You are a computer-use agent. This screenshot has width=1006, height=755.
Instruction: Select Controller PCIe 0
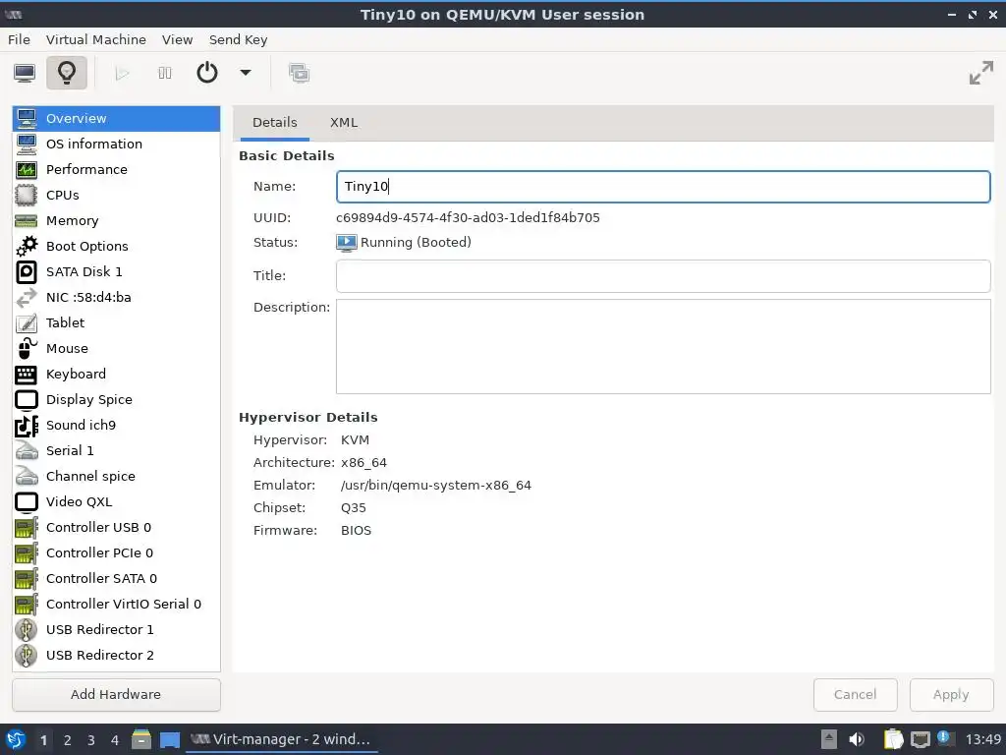(116, 552)
